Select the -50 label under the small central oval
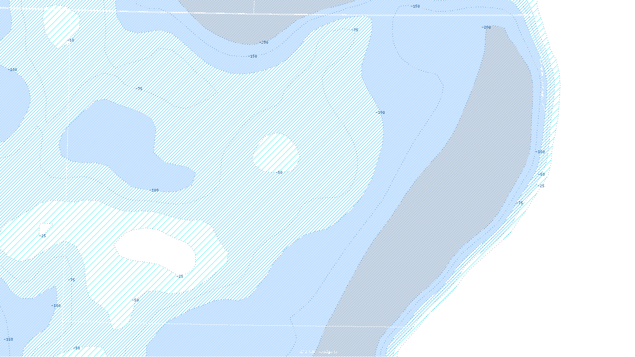Image resolution: width=635 pixels, height=357 pixels. point(279,173)
